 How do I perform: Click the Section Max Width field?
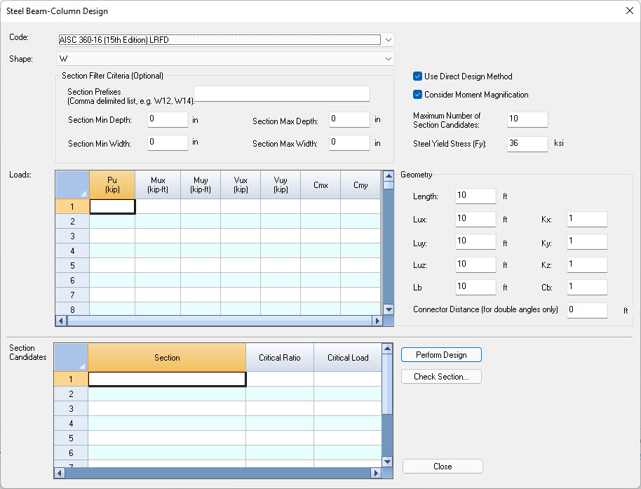point(349,142)
